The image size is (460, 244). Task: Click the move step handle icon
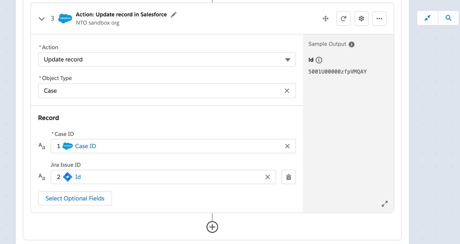pyautogui.click(x=325, y=19)
